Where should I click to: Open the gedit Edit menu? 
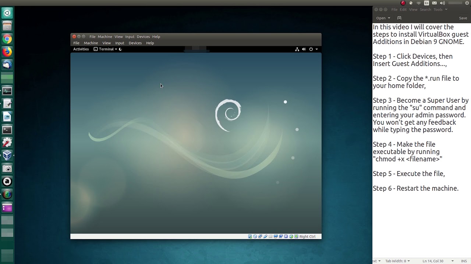coord(403,10)
